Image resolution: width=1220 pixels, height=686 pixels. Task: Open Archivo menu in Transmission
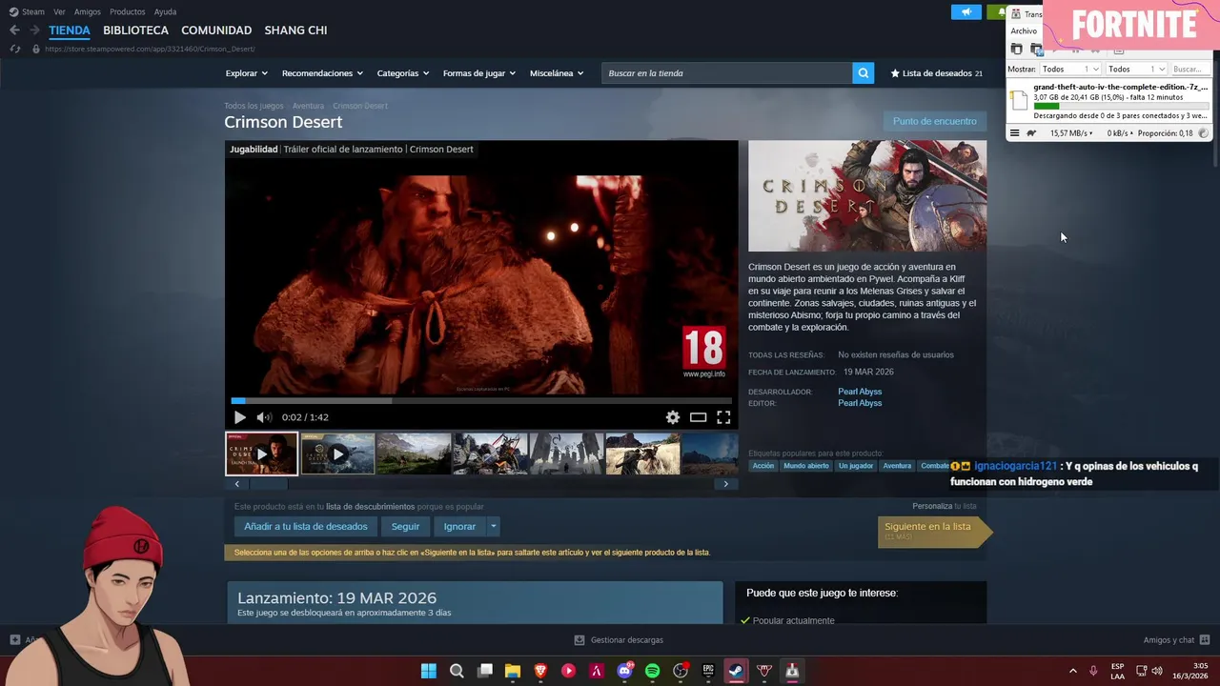click(1024, 31)
